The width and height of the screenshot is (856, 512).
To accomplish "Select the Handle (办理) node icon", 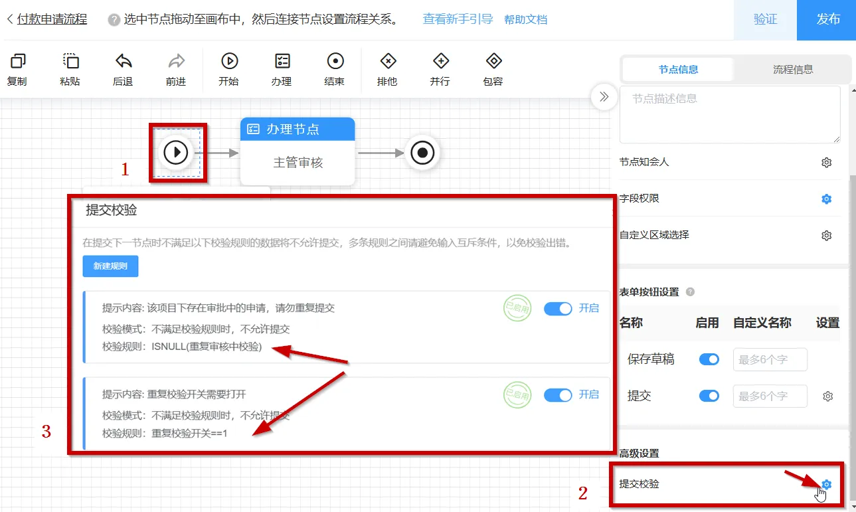I will tap(282, 62).
